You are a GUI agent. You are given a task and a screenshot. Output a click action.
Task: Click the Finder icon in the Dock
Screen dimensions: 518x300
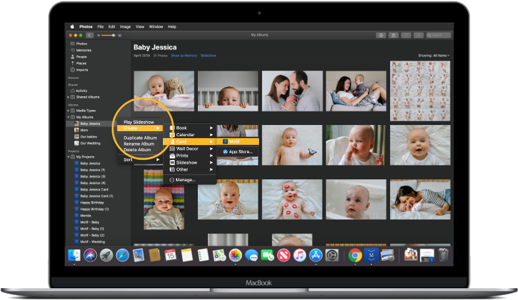pyautogui.click(x=74, y=256)
